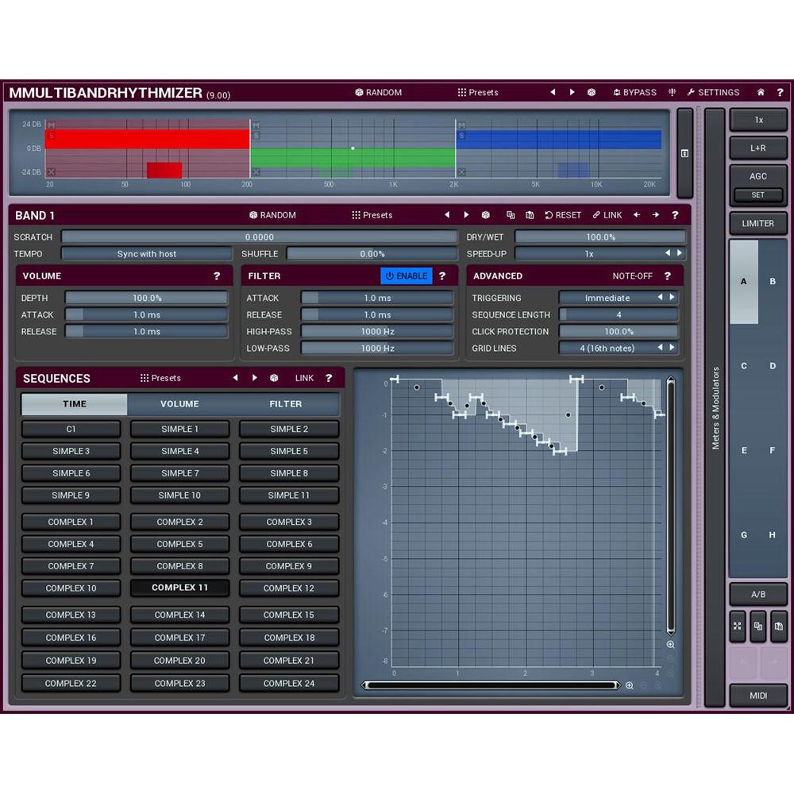Click the help question mark next to VOLUME

tap(217, 276)
